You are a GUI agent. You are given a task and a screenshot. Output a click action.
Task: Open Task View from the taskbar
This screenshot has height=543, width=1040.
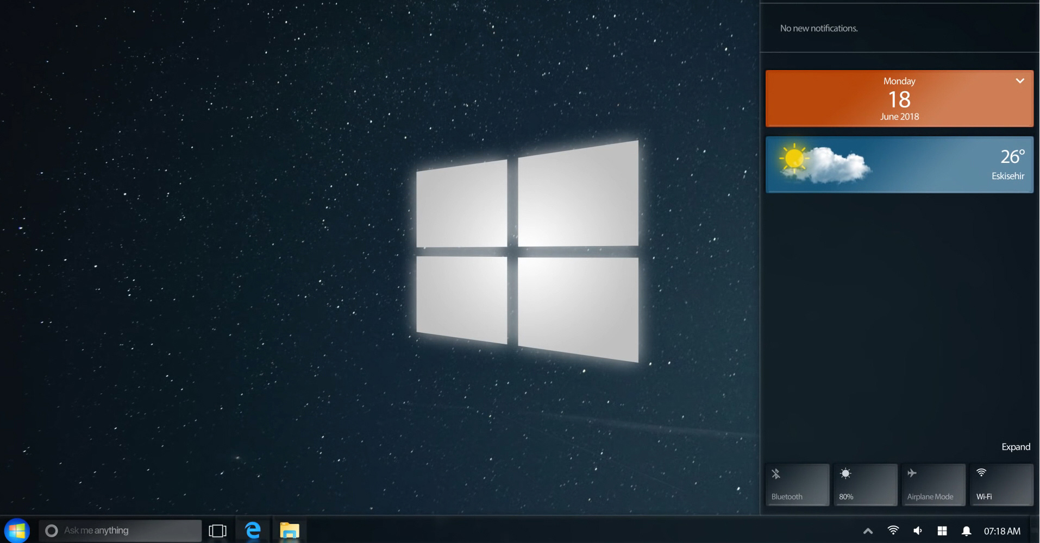point(217,531)
